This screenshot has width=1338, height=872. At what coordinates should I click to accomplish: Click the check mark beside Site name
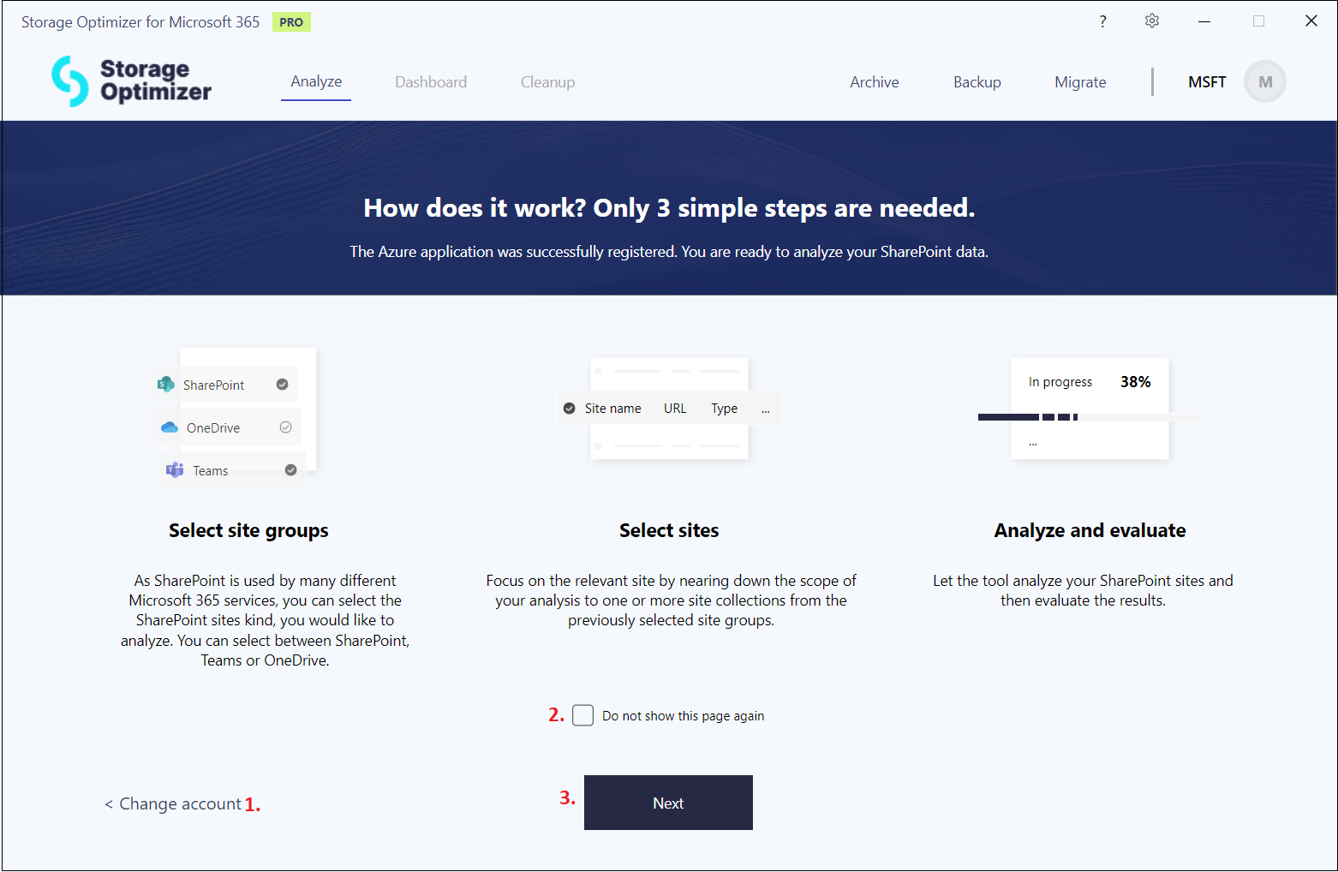pos(569,409)
